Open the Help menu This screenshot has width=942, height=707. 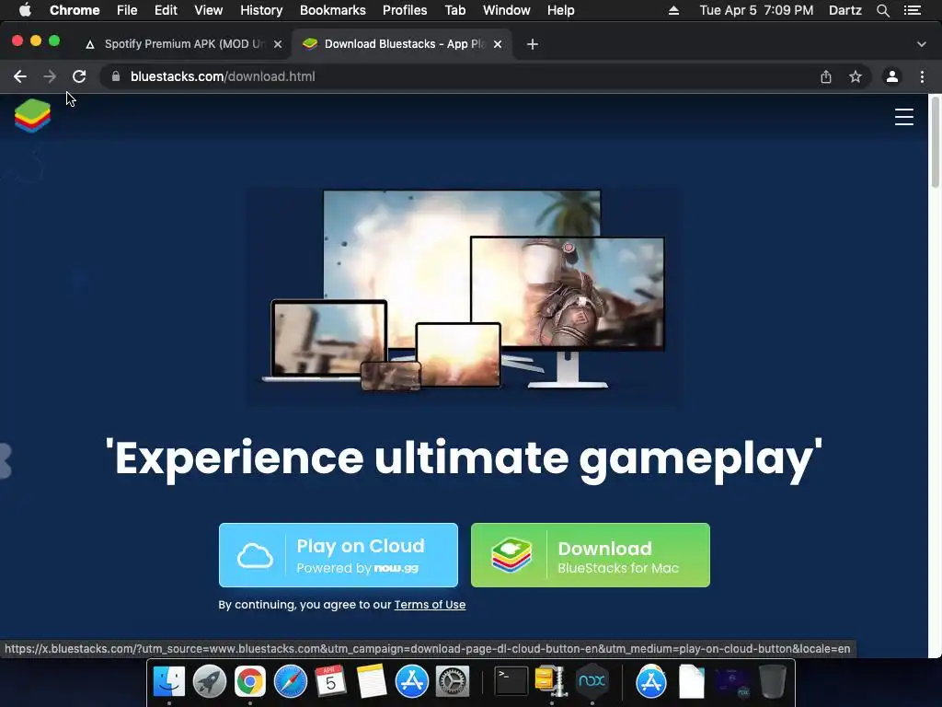point(560,10)
